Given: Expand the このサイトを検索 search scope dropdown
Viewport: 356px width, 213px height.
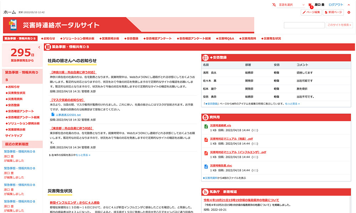Looking at the screenshot, I should pyautogui.click(x=339, y=25).
